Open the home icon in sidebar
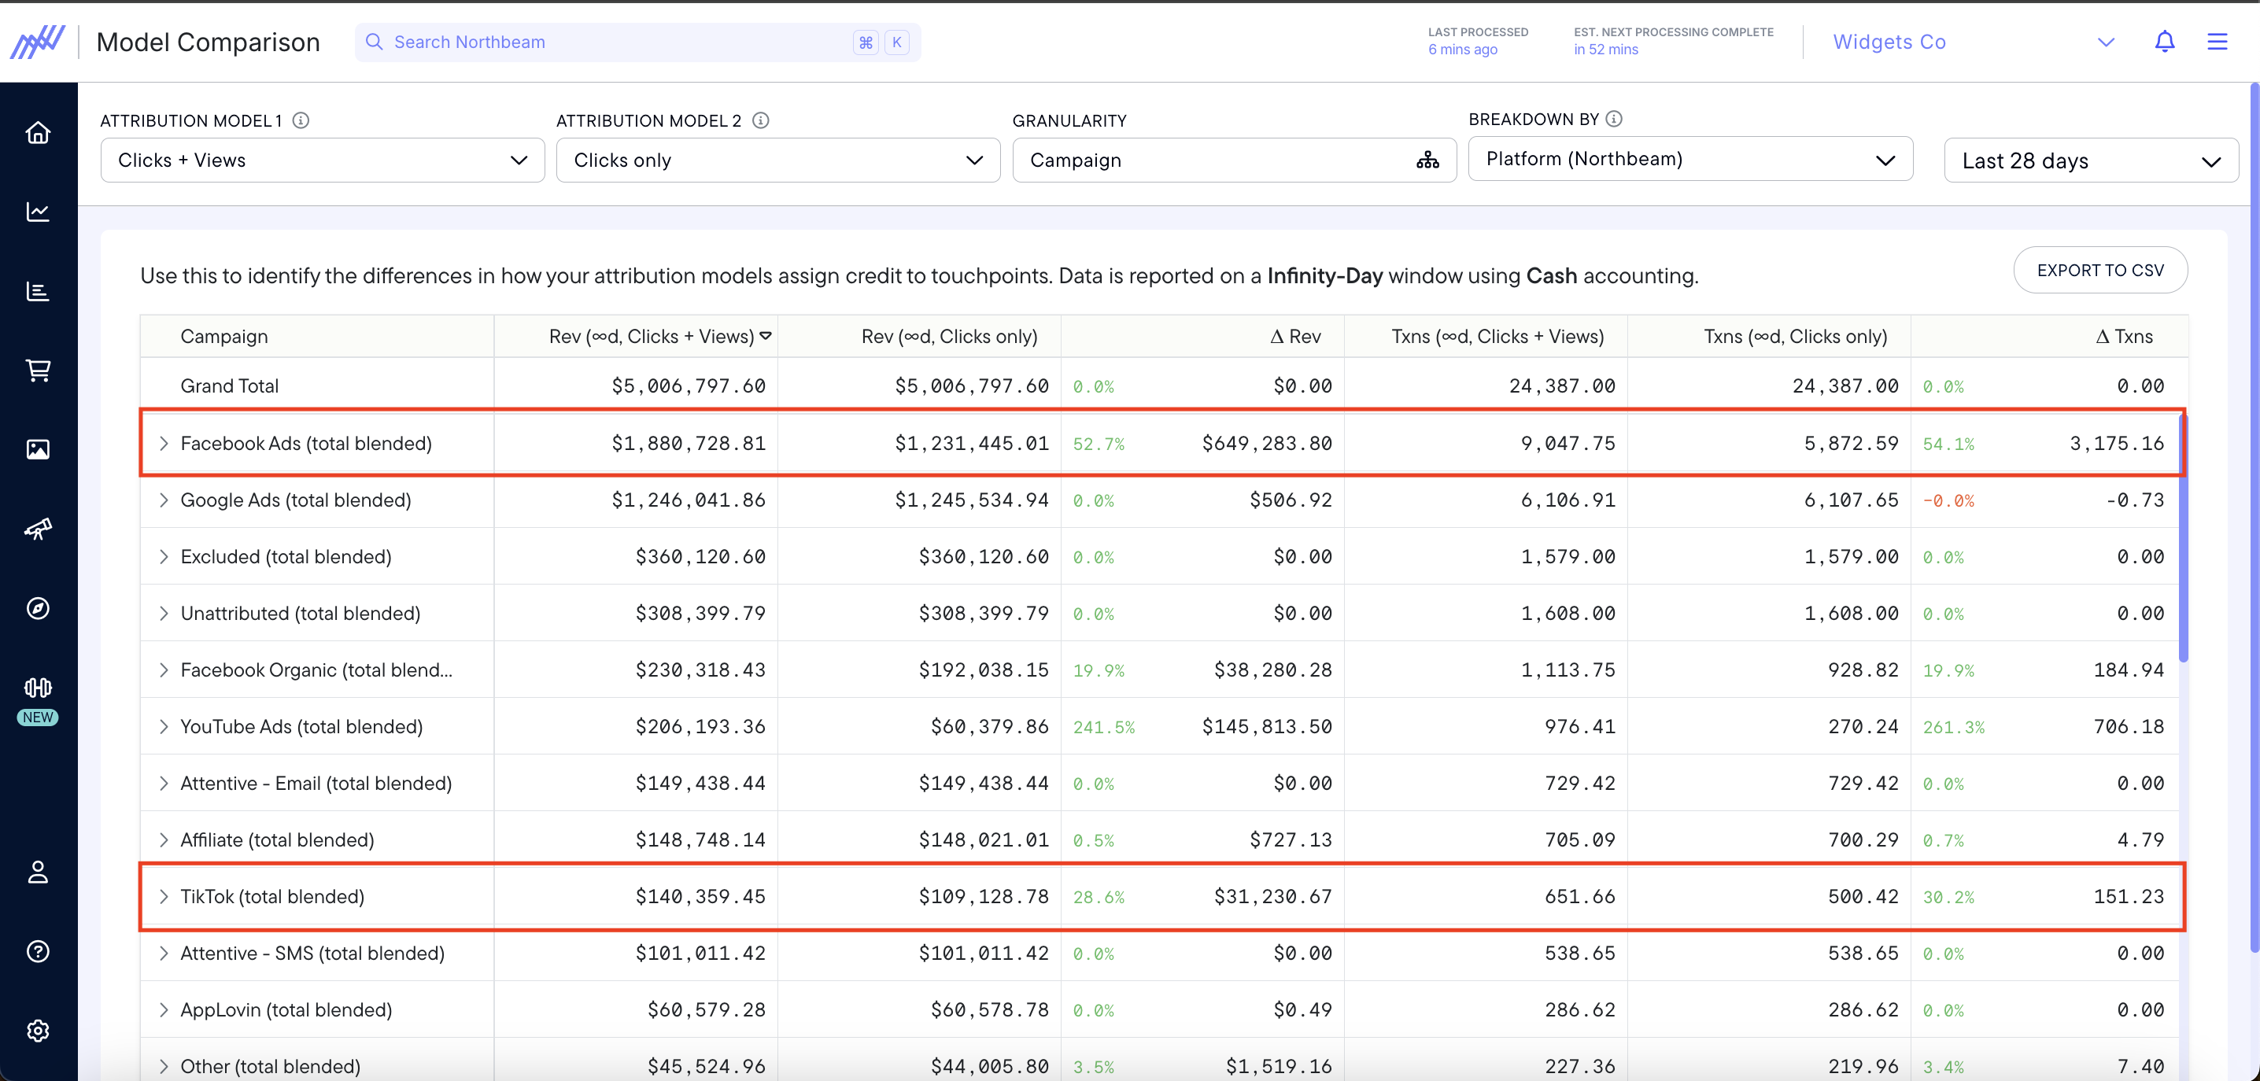Image resolution: width=2260 pixels, height=1081 pixels. (x=38, y=132)
